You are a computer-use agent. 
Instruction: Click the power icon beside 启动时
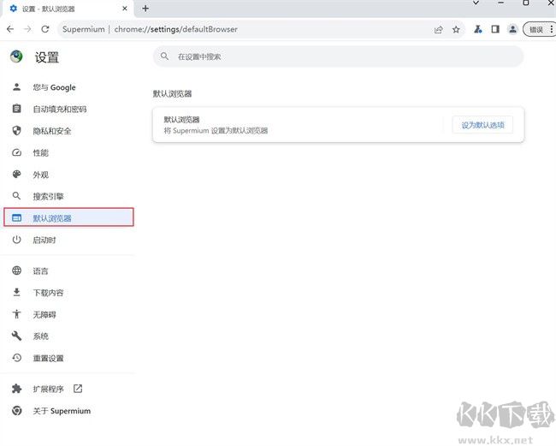(16, 240)
